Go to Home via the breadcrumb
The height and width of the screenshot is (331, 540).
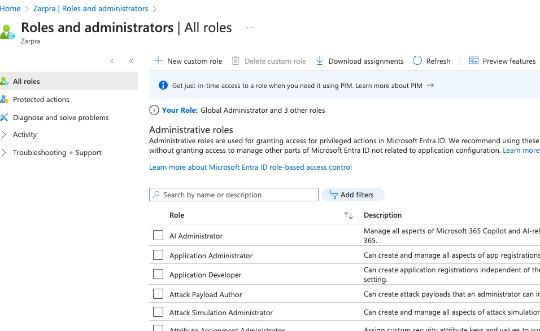click(x=10, y=8)
